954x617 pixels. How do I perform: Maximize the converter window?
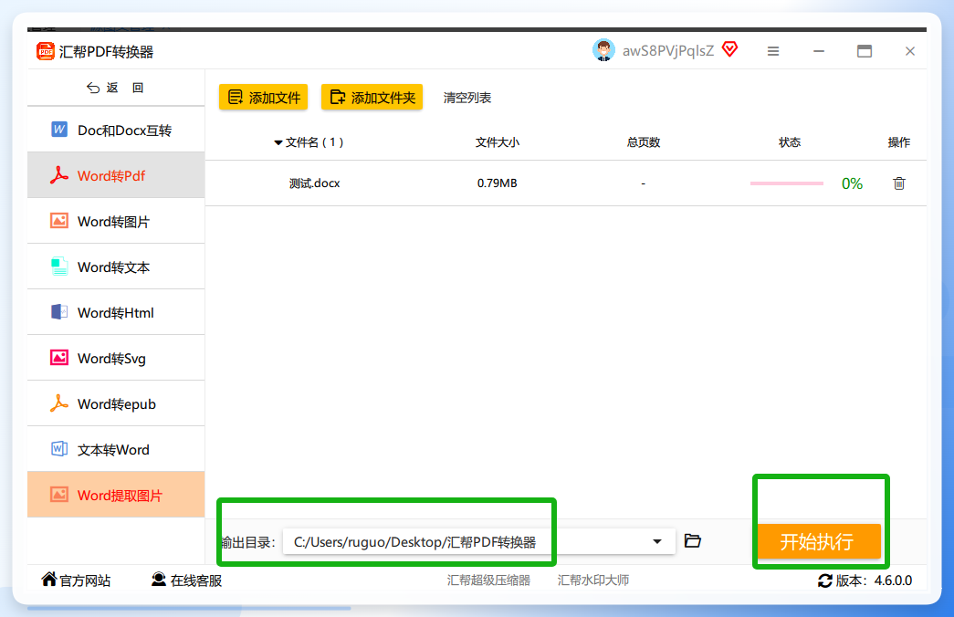point(864,51)
